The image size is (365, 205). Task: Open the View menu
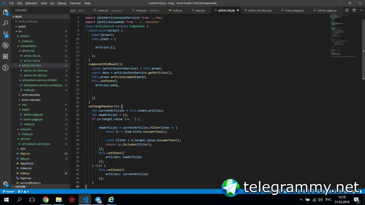point(44,3)
